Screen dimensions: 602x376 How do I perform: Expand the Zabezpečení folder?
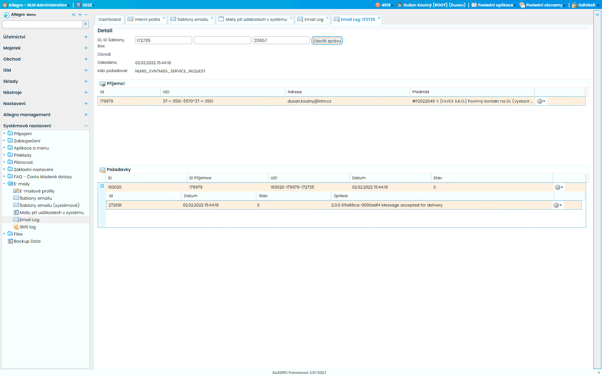pos(4,141)
